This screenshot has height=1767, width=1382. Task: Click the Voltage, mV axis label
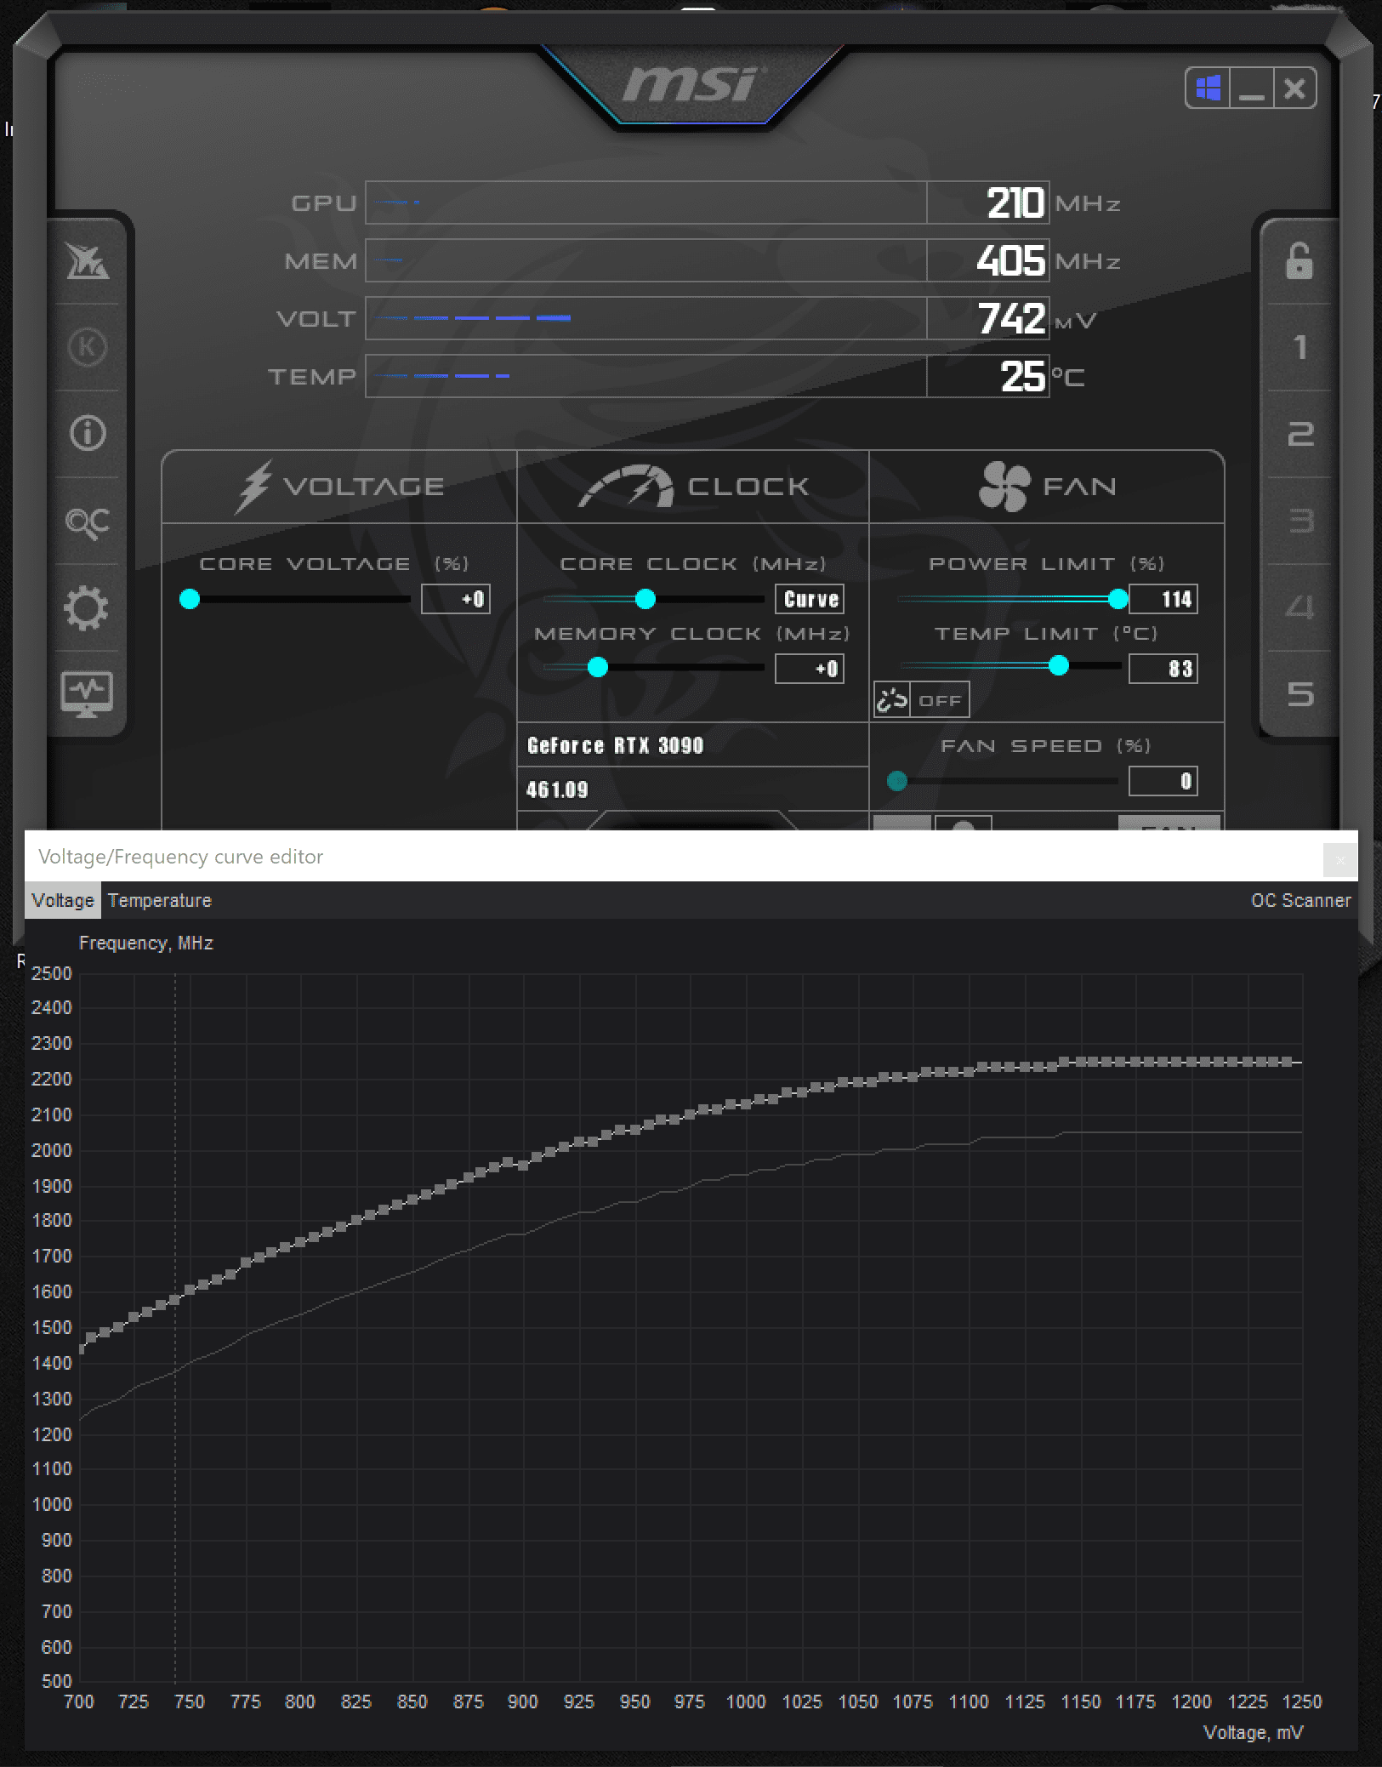(1254, 1732)
